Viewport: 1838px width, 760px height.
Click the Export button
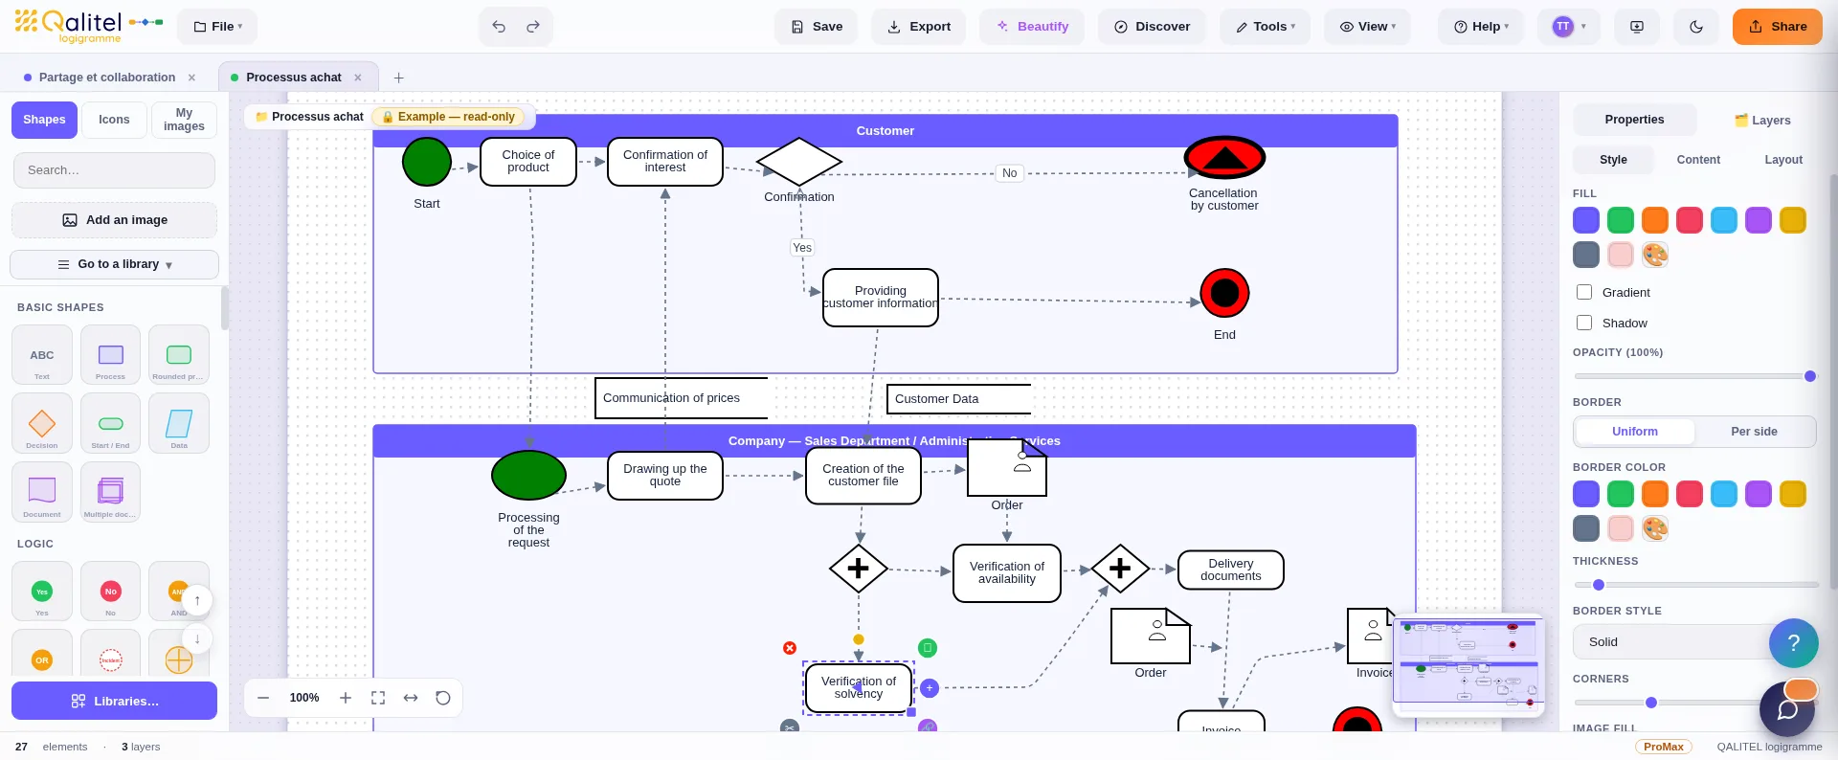click(x=918, y=27)
